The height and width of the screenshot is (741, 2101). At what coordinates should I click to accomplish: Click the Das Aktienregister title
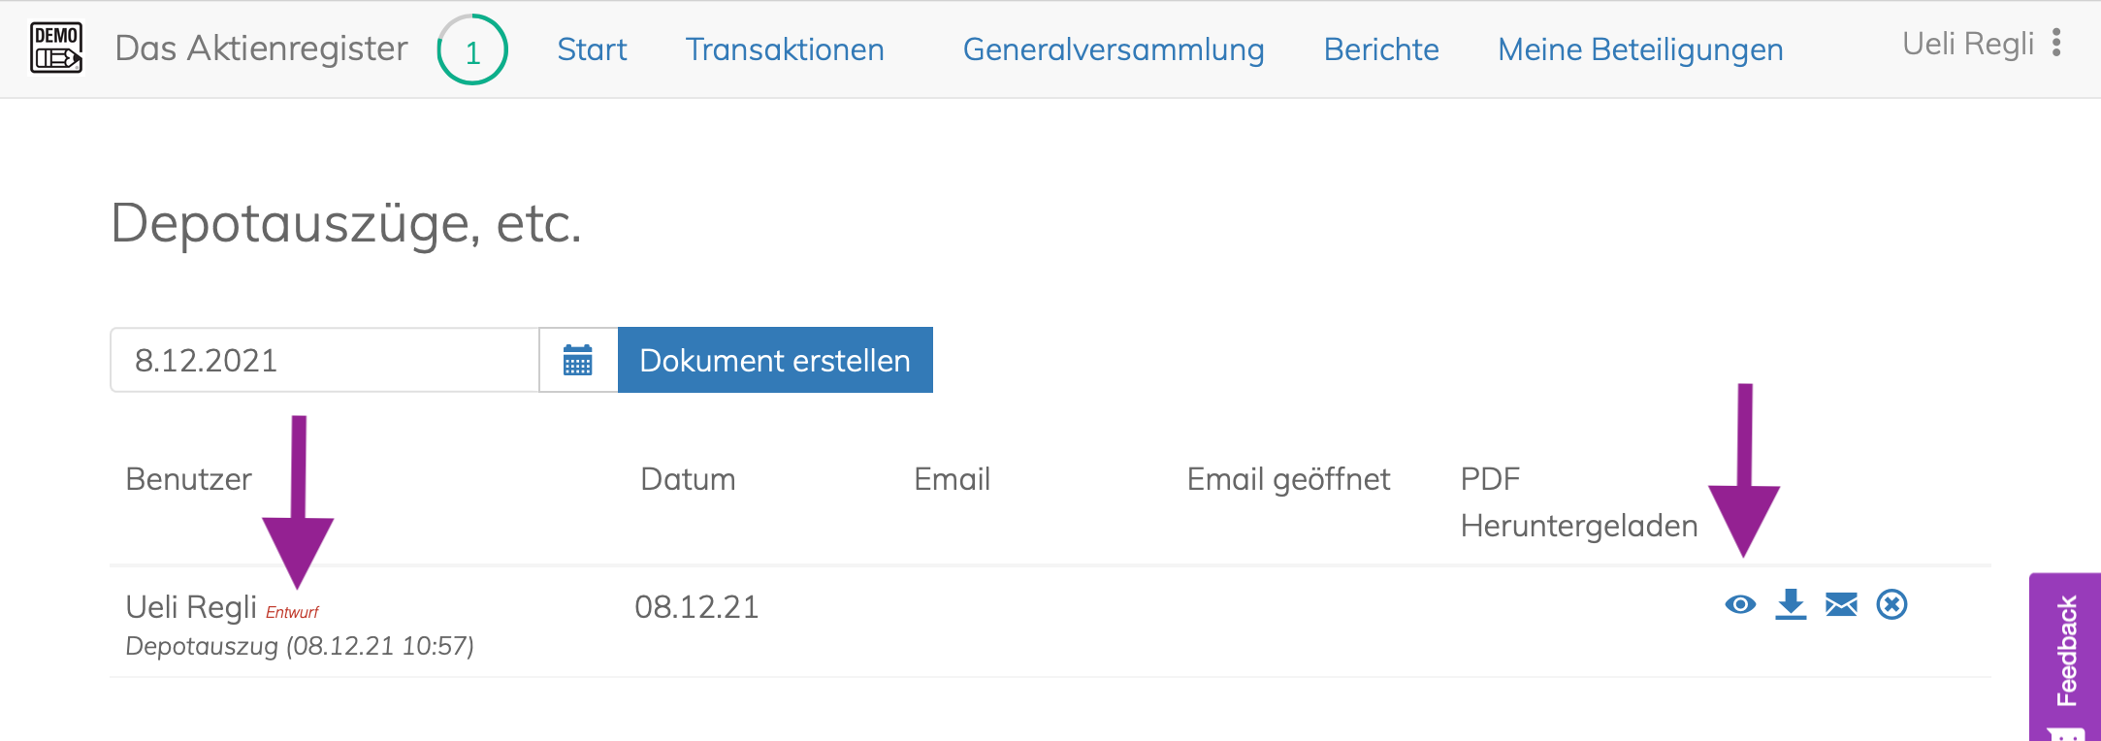261,48
